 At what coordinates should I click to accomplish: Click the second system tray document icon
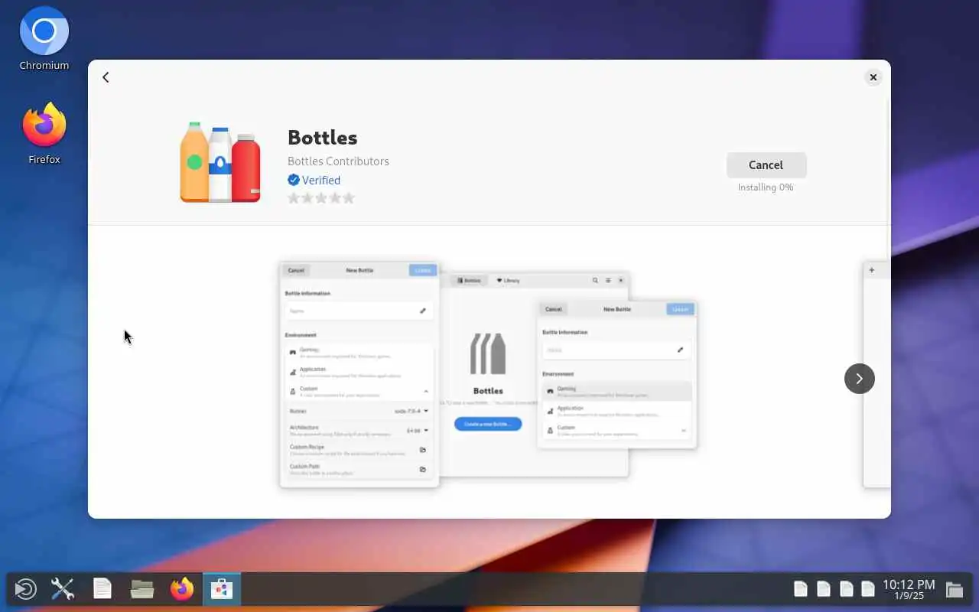[x=824, y=589]
